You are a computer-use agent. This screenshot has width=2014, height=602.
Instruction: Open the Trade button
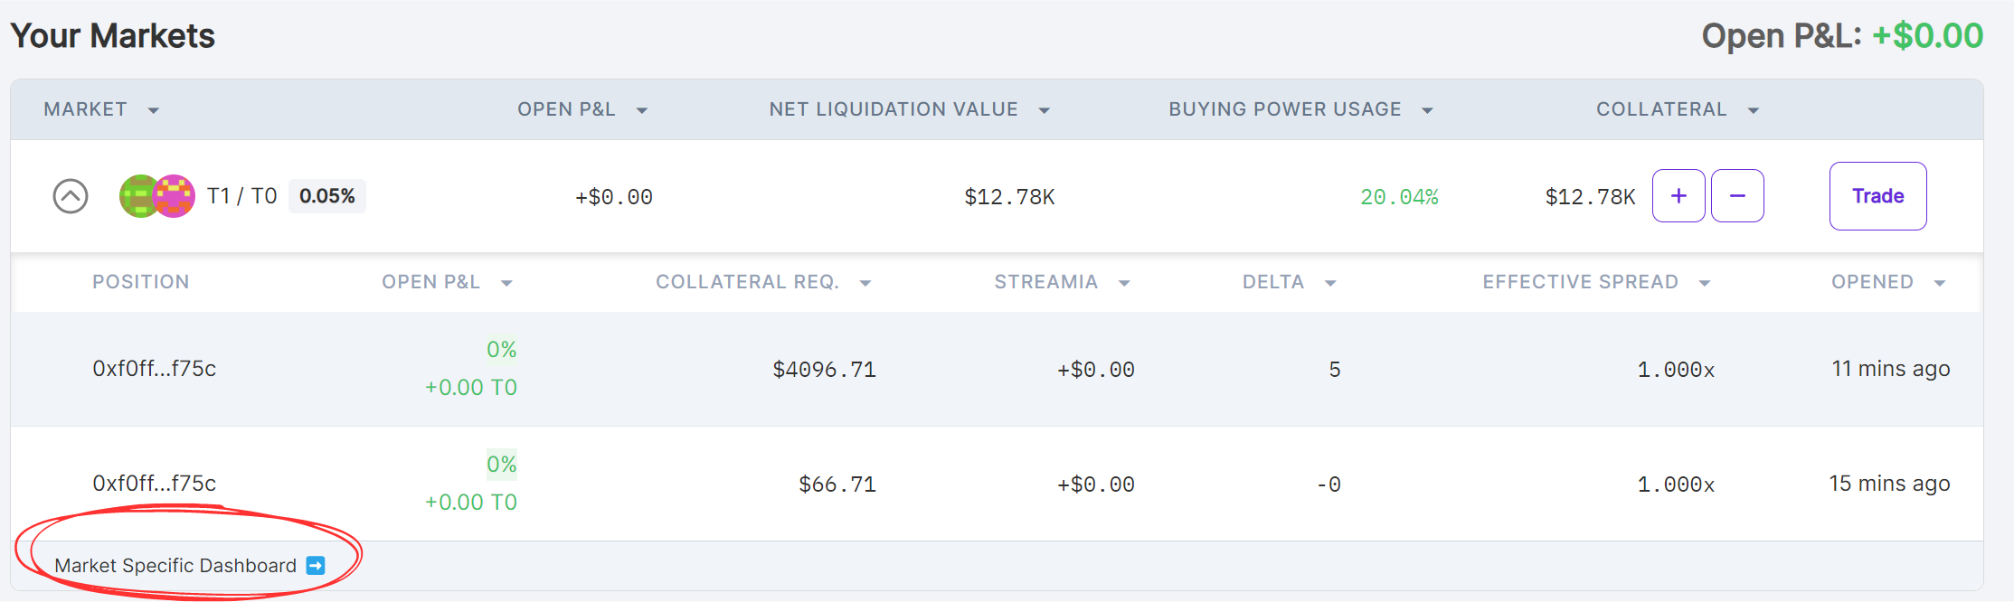(1877, 196)
